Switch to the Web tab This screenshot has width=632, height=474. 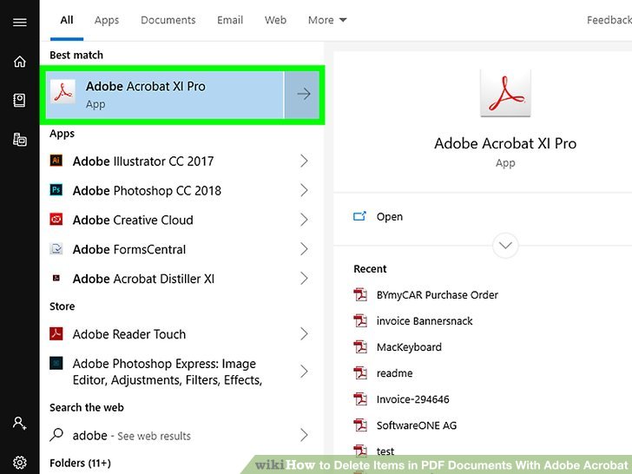(x=275, y=20)
